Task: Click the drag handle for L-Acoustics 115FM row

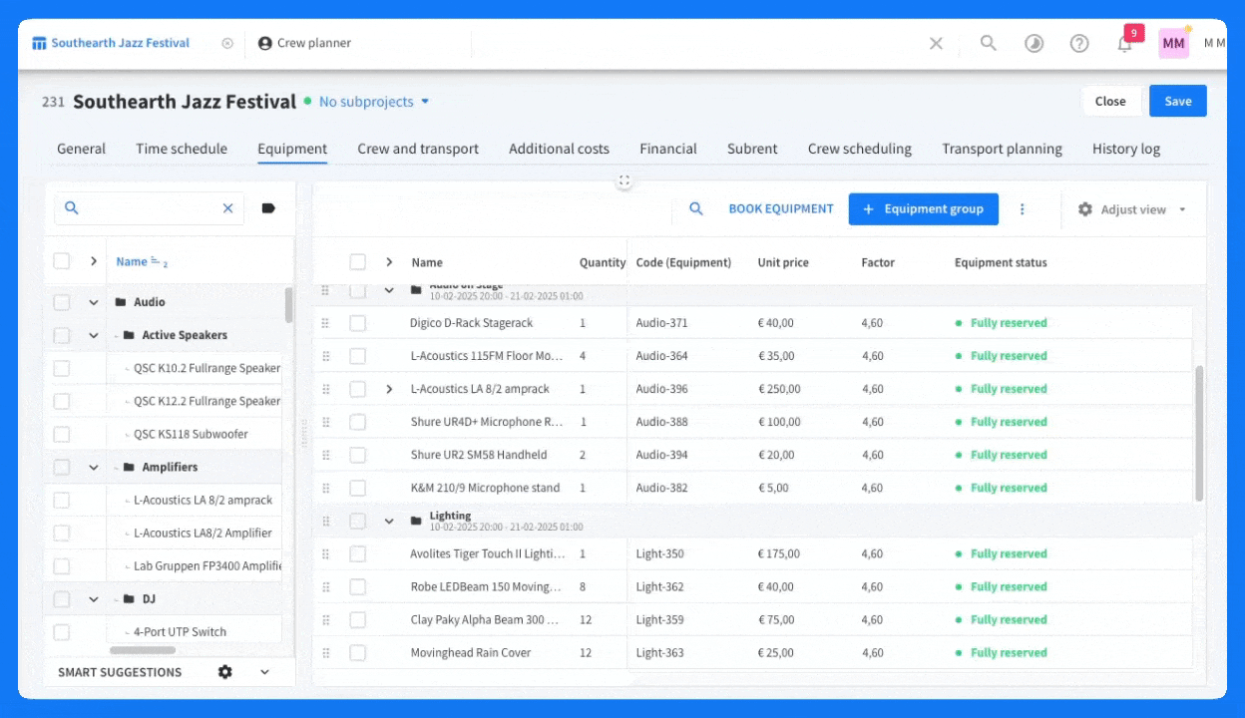Action: [325, 356]
